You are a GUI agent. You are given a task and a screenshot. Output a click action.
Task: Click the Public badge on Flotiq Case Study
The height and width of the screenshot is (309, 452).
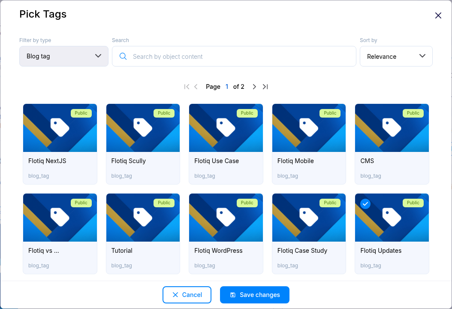click(330, 203)
